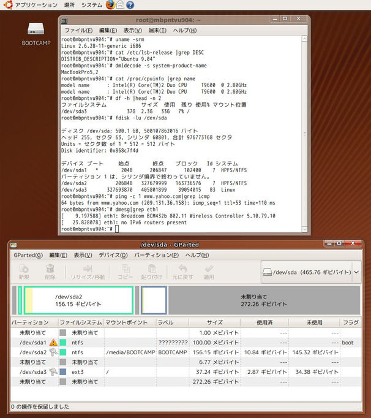
Task: Click the 元に戻す (undo) toolbar icon
Action: click(182, 268)
